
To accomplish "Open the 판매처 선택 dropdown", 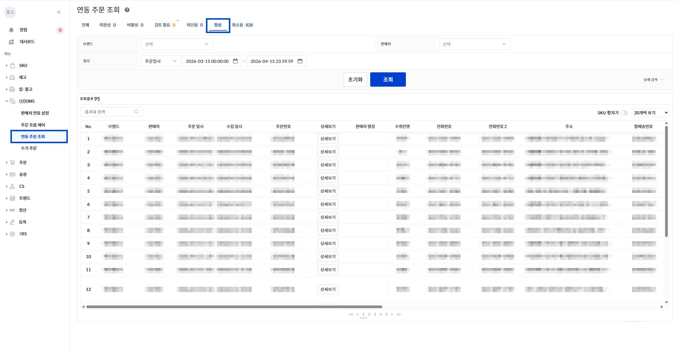I will (474, 44).
